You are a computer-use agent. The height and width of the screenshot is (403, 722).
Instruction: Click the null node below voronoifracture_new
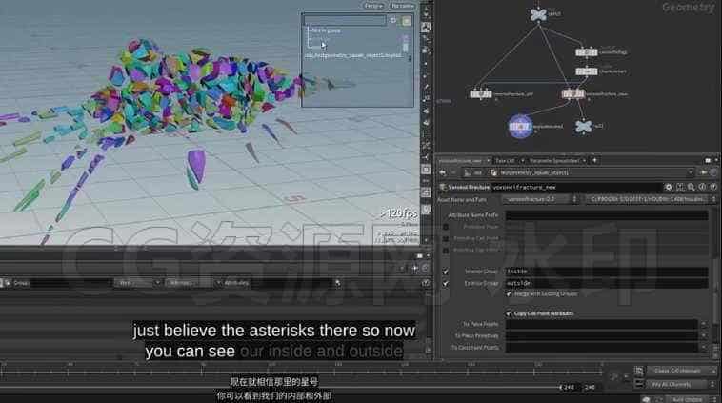[583, 126]
